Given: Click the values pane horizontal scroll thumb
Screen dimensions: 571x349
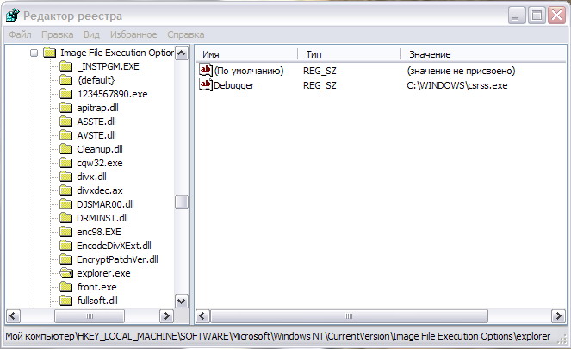Looking at the screenshot, I should click(x=349, y=316).
